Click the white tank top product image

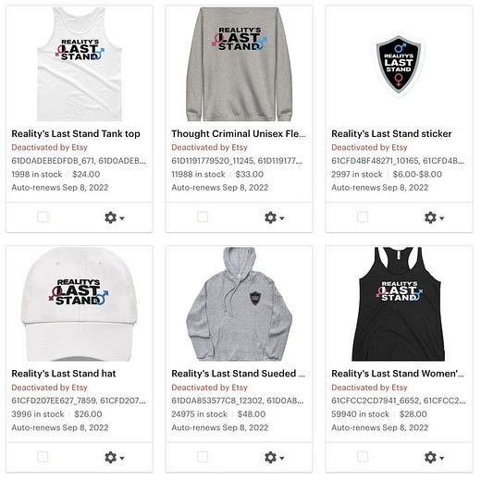pyautogui.click(x=80, y=64)
